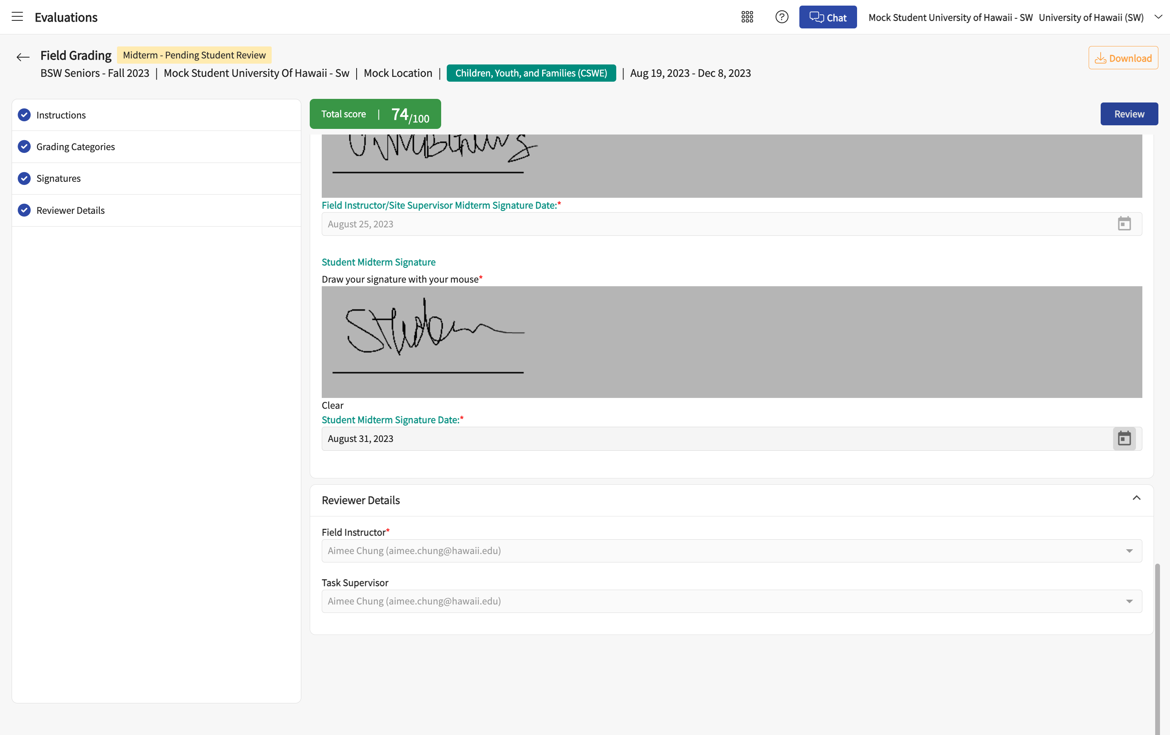Image resolution: width=1170 pixels, height=735 pixels.
Task: Click the Field Instructor signature date field
Action: (731, 224)
